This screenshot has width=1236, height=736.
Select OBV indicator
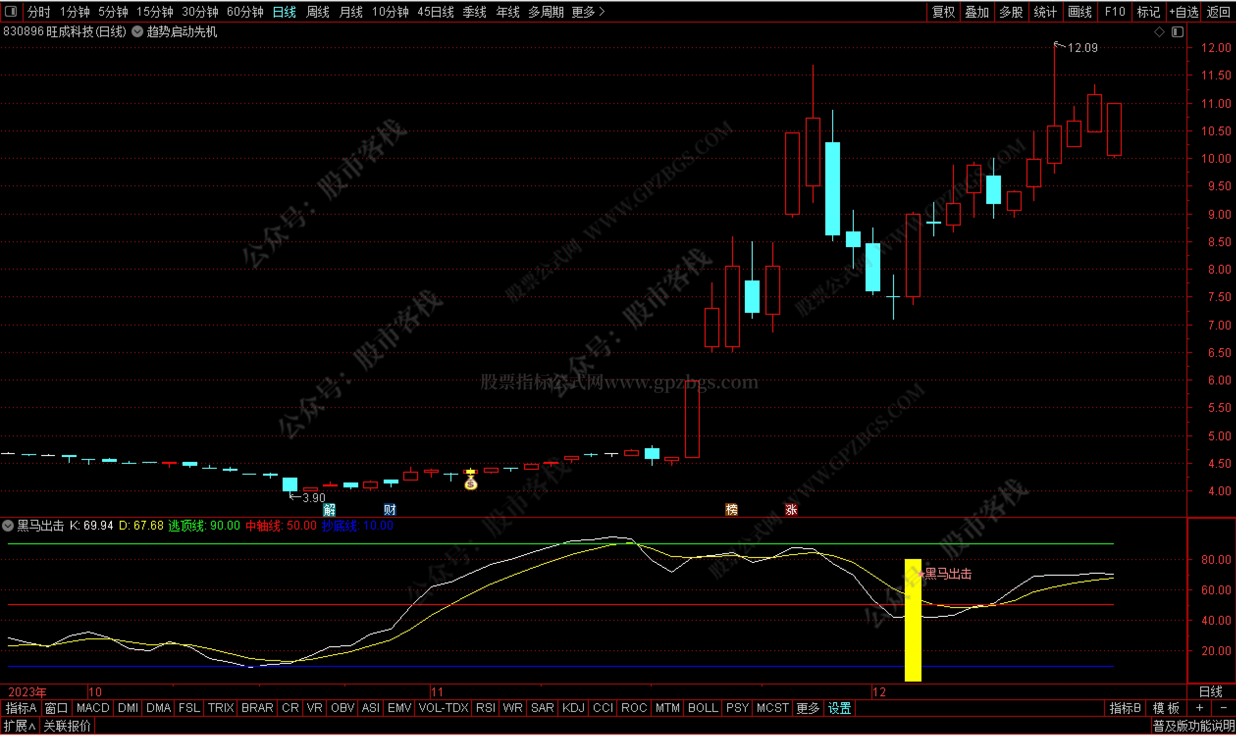pyautogui.click(x=342, y=708)
